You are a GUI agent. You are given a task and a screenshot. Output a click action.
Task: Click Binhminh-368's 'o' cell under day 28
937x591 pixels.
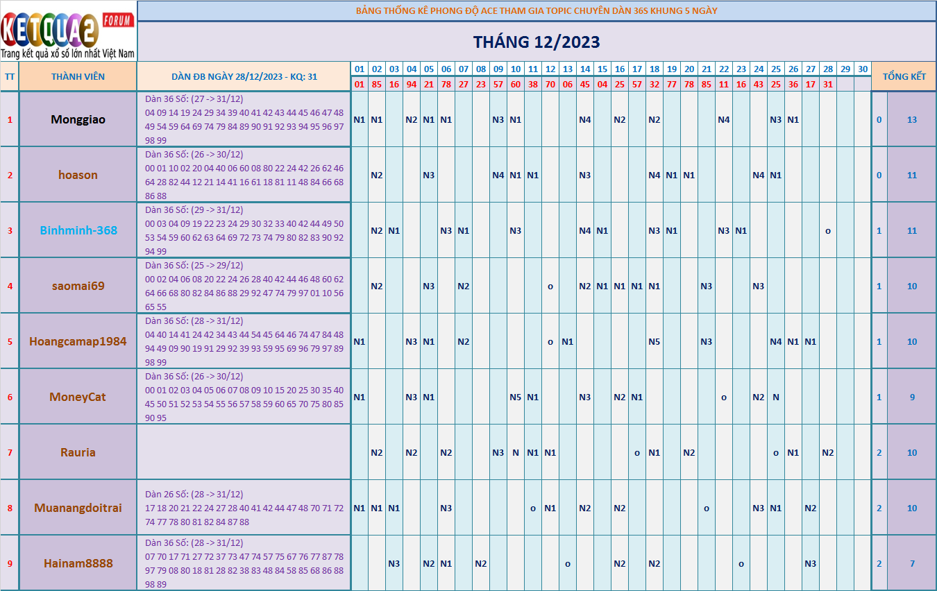point(828,230)
